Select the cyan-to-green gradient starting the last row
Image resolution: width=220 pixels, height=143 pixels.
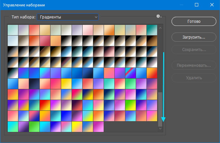(13, 127)
